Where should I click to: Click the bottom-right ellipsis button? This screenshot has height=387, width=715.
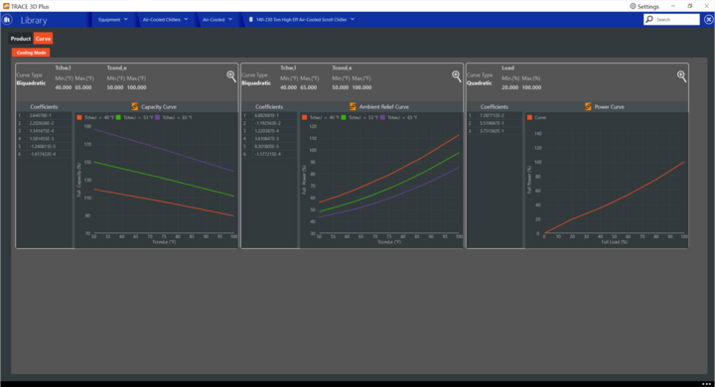(x=706, y=384)
